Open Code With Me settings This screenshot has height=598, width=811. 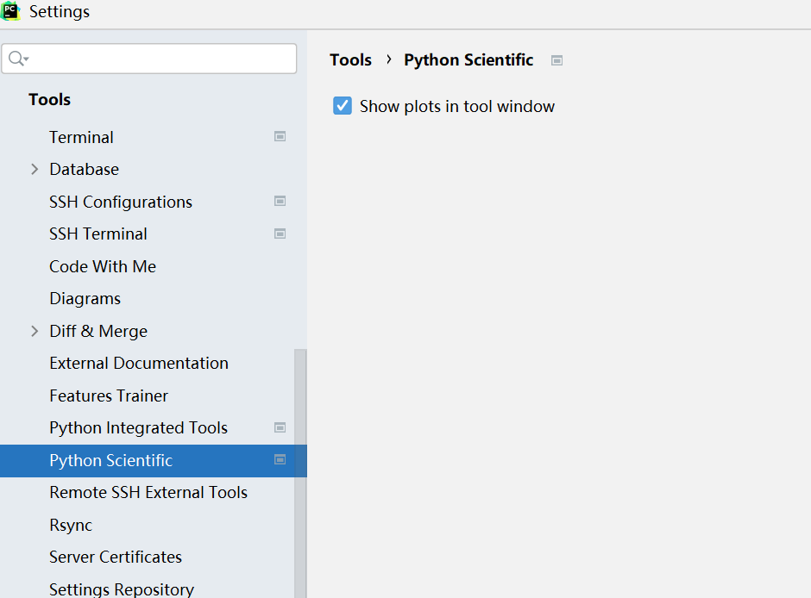[103, 266]
